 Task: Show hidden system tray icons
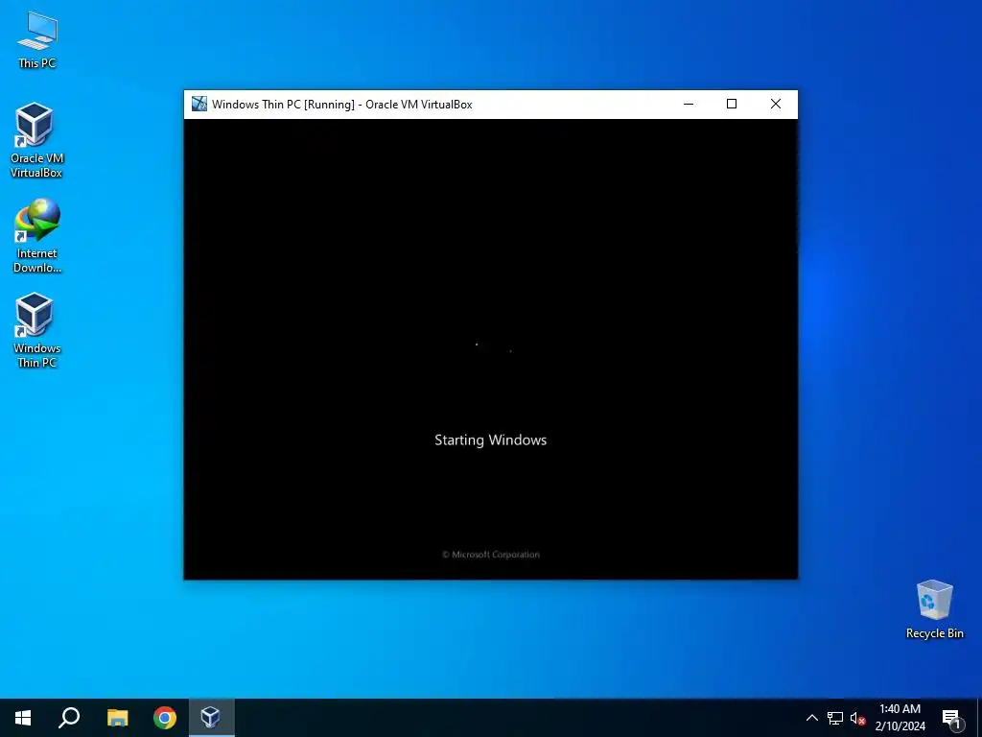pyautogui.click(x=811, y=718)
